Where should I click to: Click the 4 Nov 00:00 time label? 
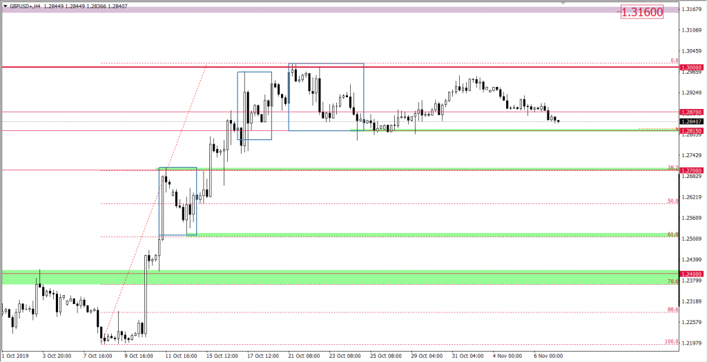[507, 356]
